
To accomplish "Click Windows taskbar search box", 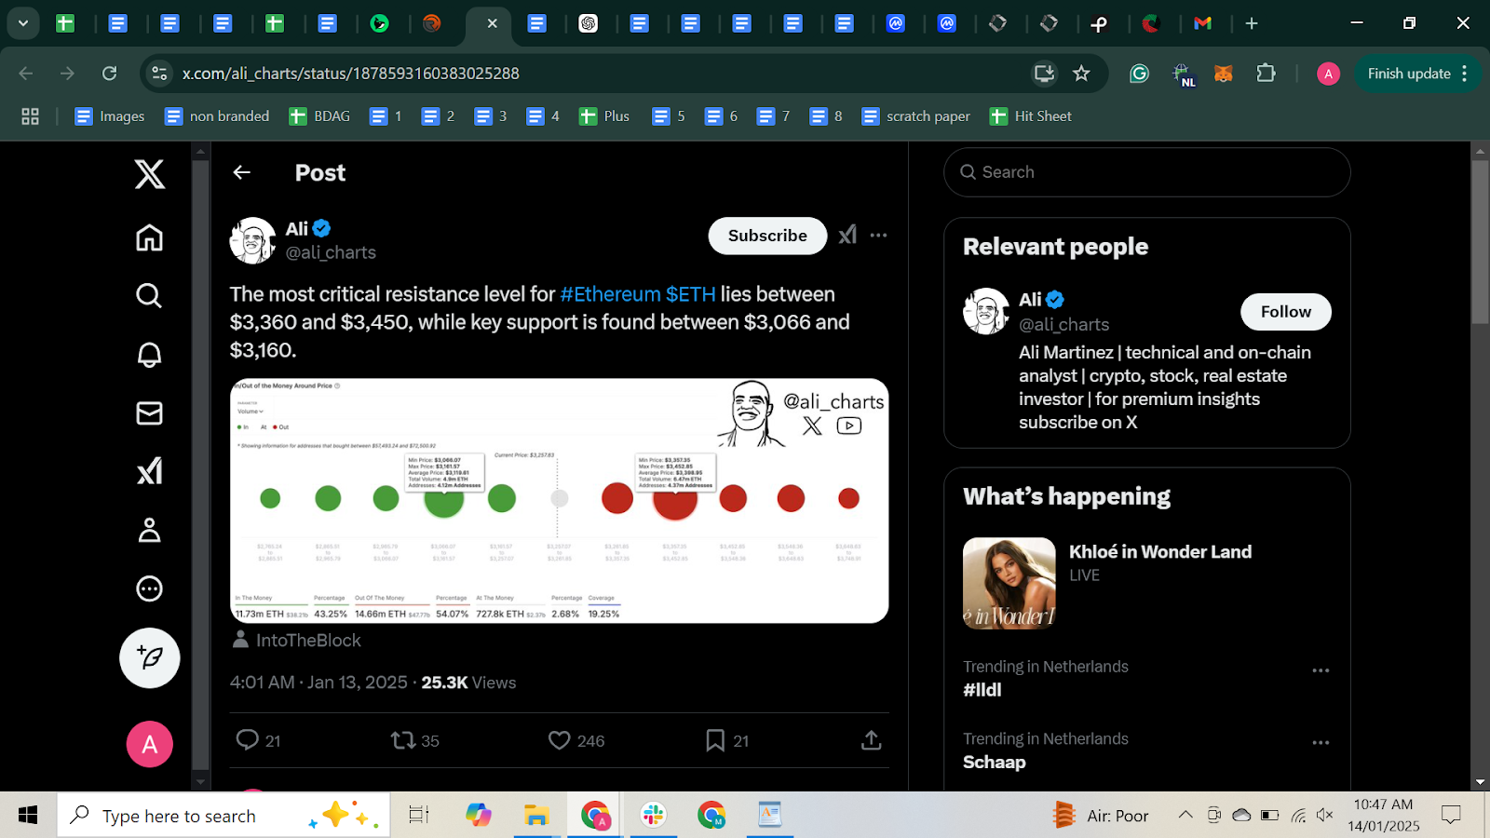I will pos(223,816).
